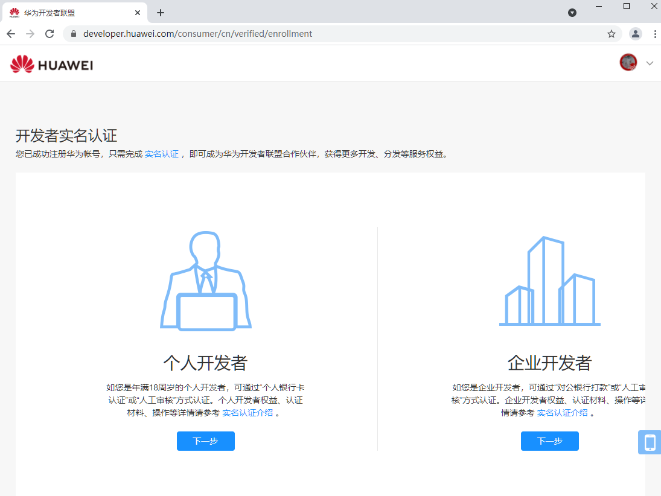The width and height of the screenshot is (661, 496).
Task: Click the 开发者实名认证 page title
Action: coord(66,136)
